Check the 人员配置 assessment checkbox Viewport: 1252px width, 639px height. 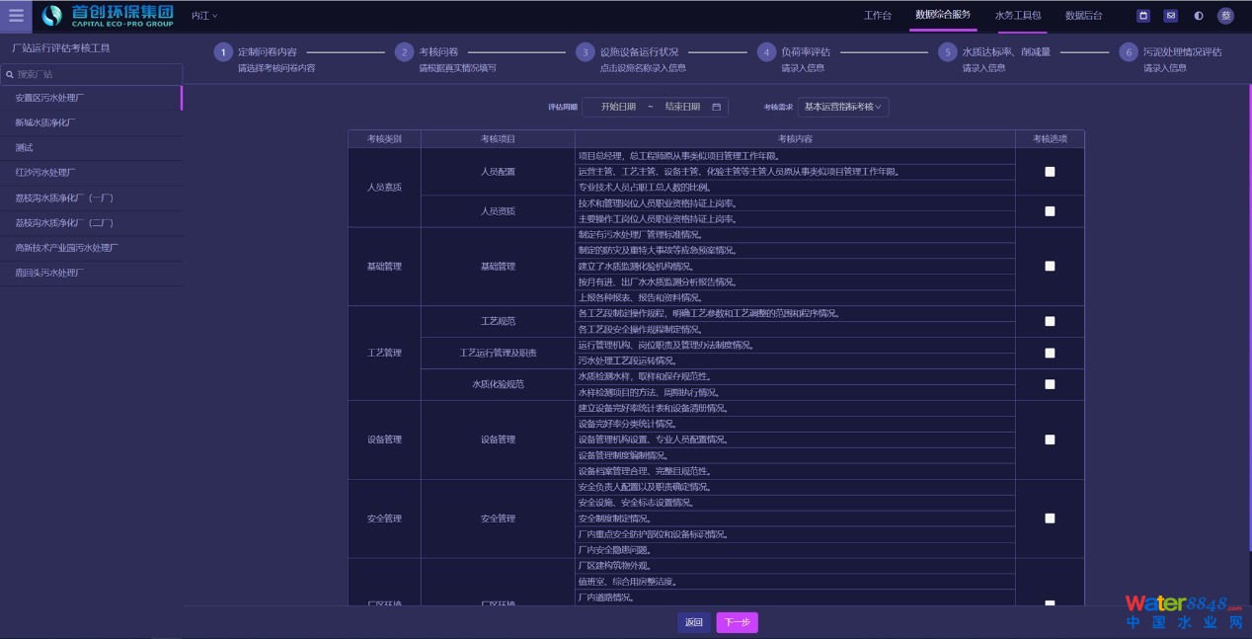click(x=1050, y=172)
